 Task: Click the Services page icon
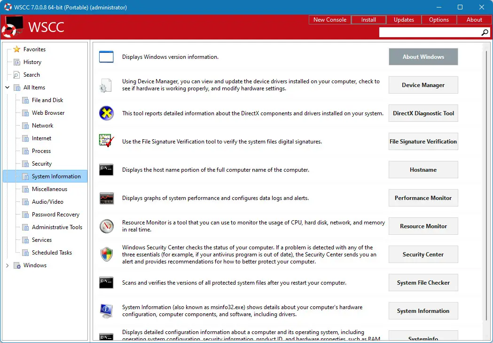(25, 240)
